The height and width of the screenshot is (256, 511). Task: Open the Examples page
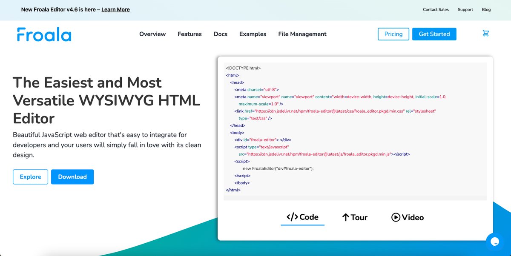[x=253, y=34]
